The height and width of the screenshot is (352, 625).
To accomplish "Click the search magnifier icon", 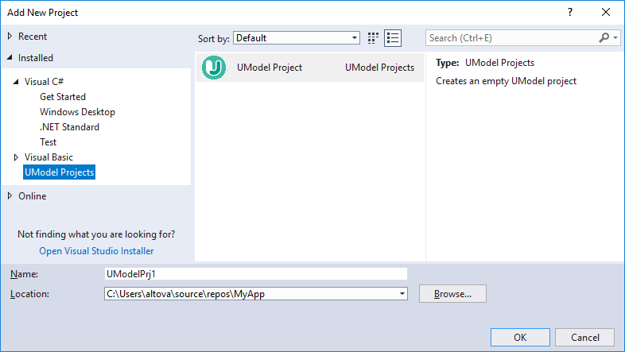I will coord(604,38).
